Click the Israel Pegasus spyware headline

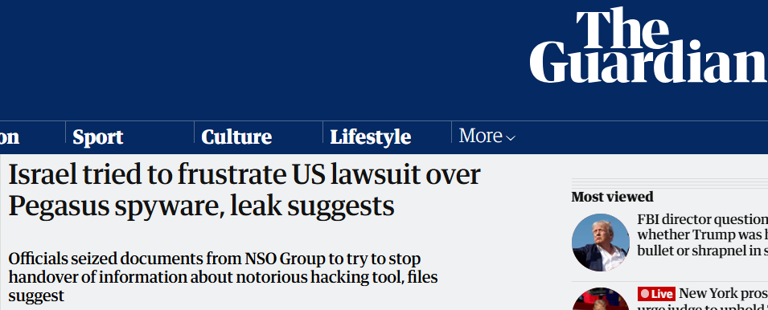244,190
